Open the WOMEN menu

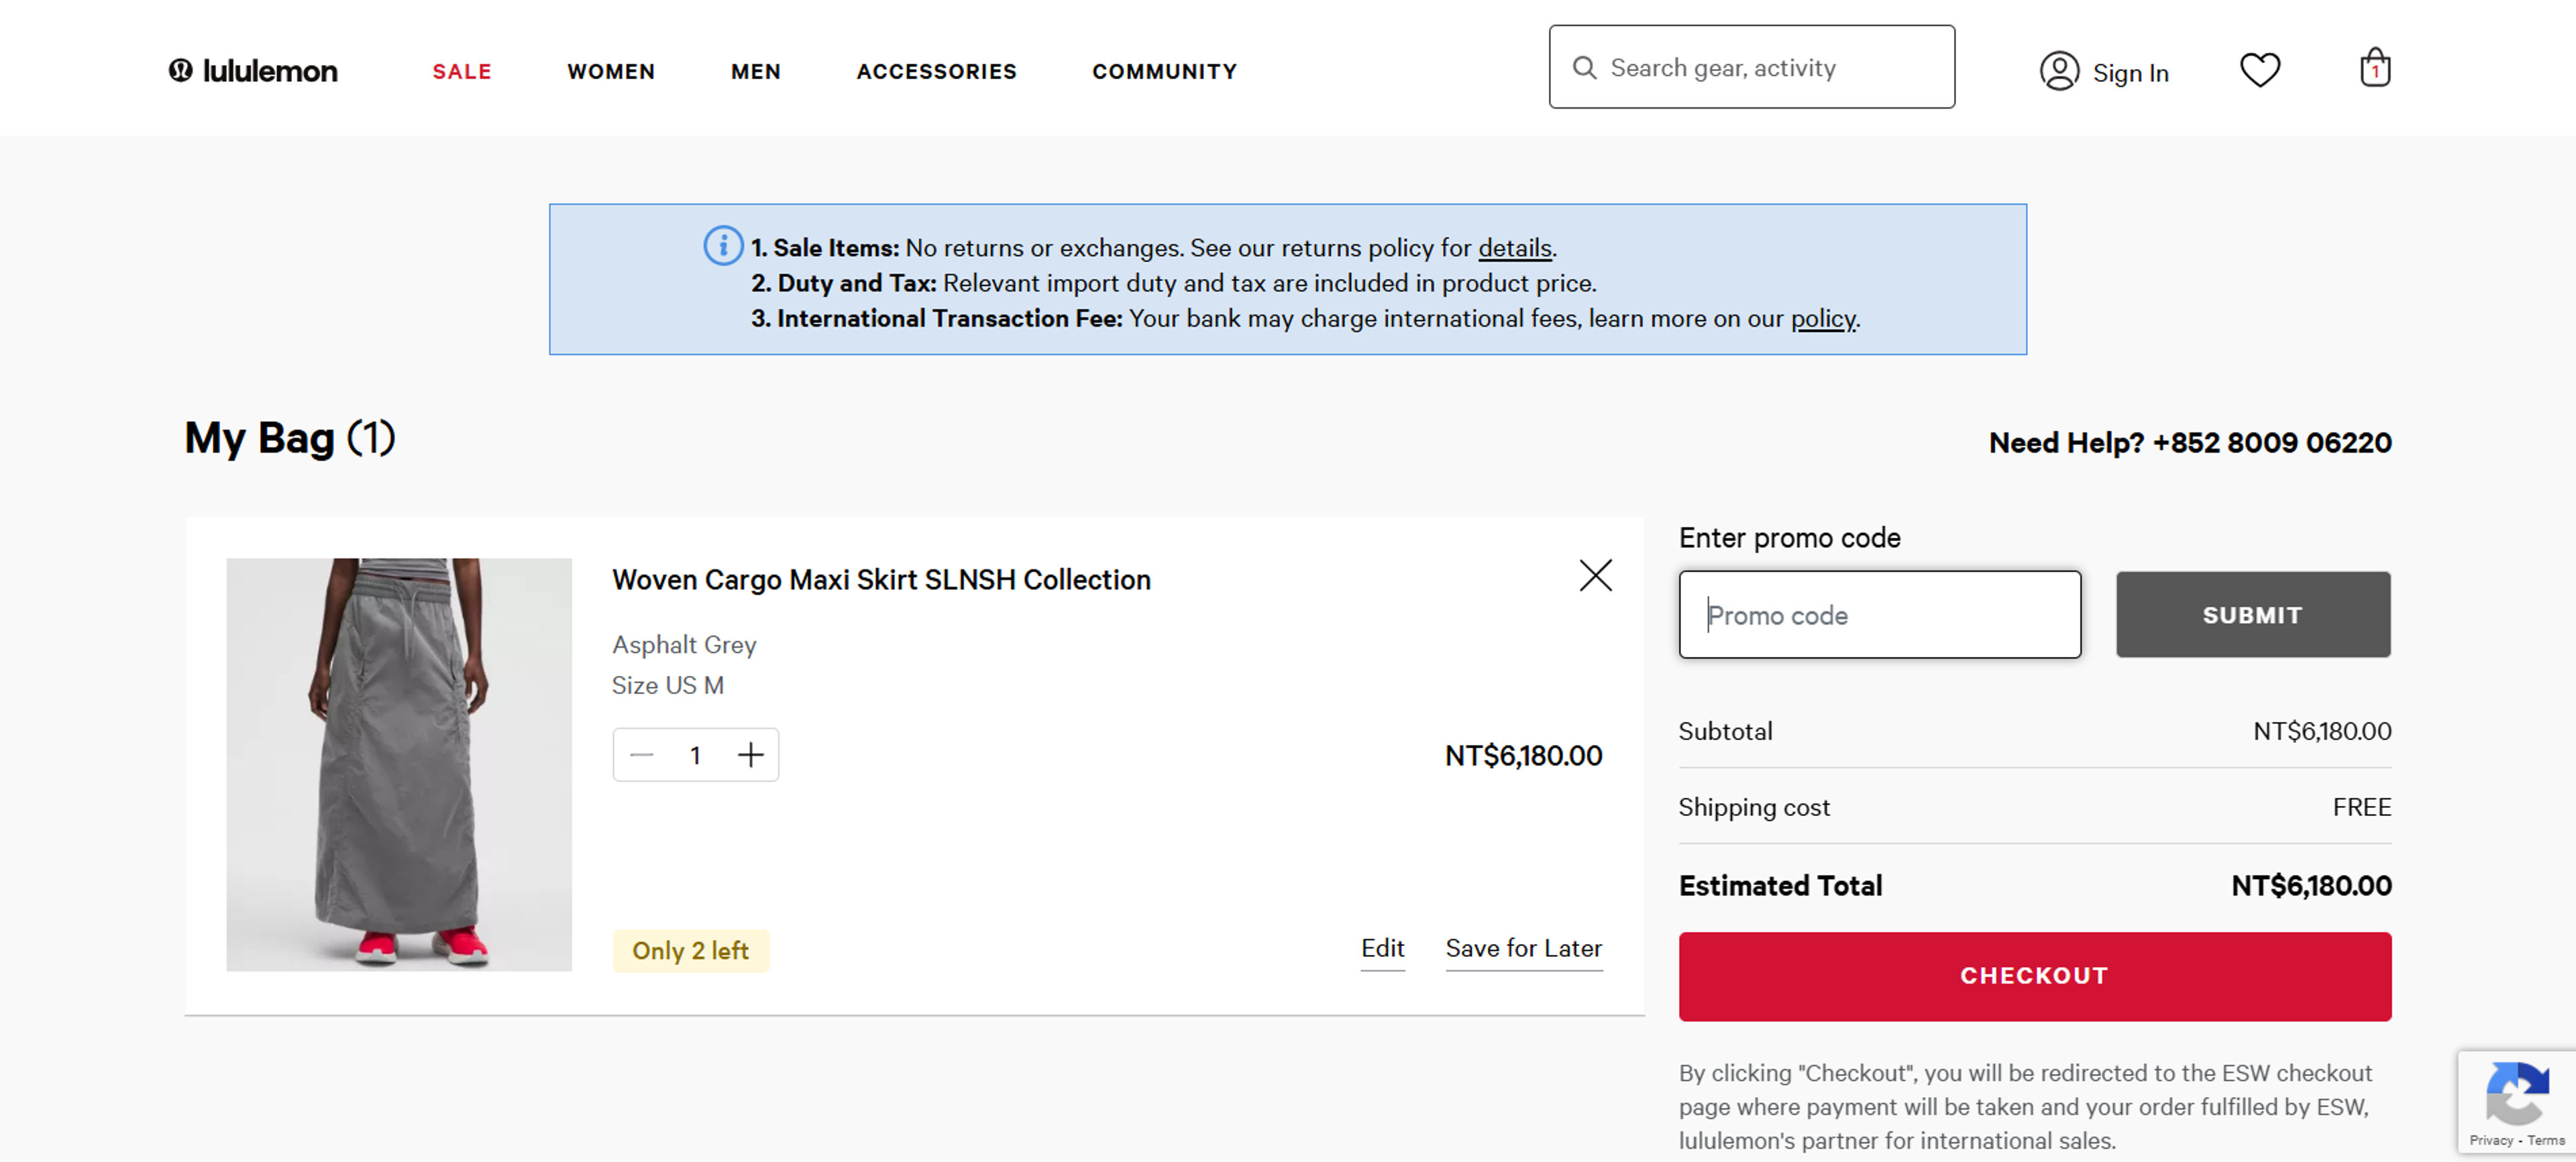click(610, 71)
